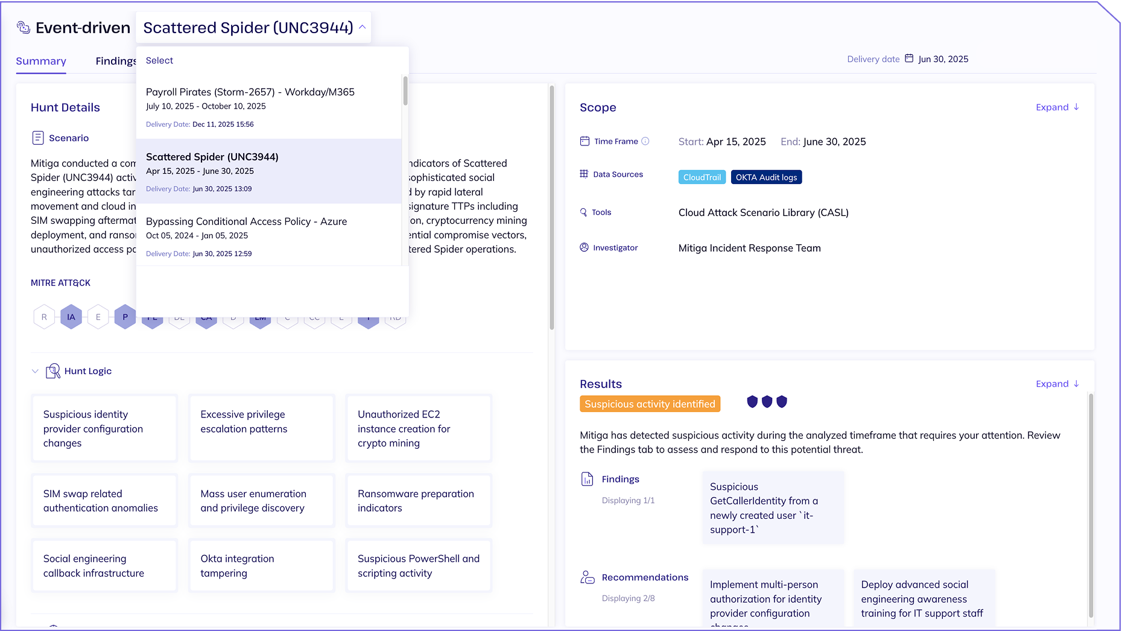Open Social engineering callback infrastructure card
This screenshot has width=1122, height=631.
(x=104, y=566)
